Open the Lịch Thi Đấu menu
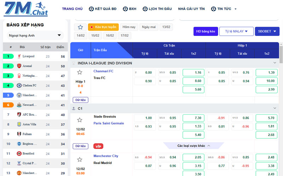The image size is (283, 176). pos(157,9)
